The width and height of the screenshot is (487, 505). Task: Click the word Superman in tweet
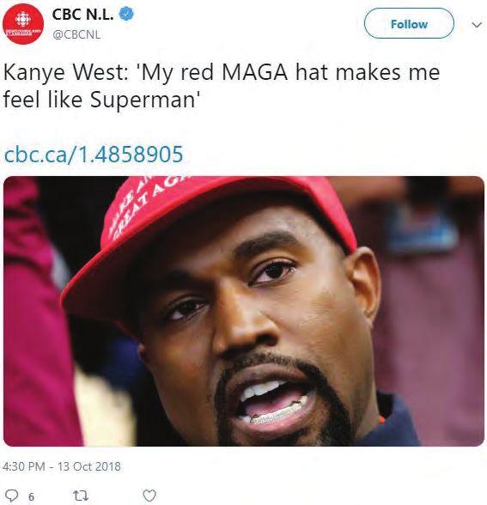[x=143, y=100]
